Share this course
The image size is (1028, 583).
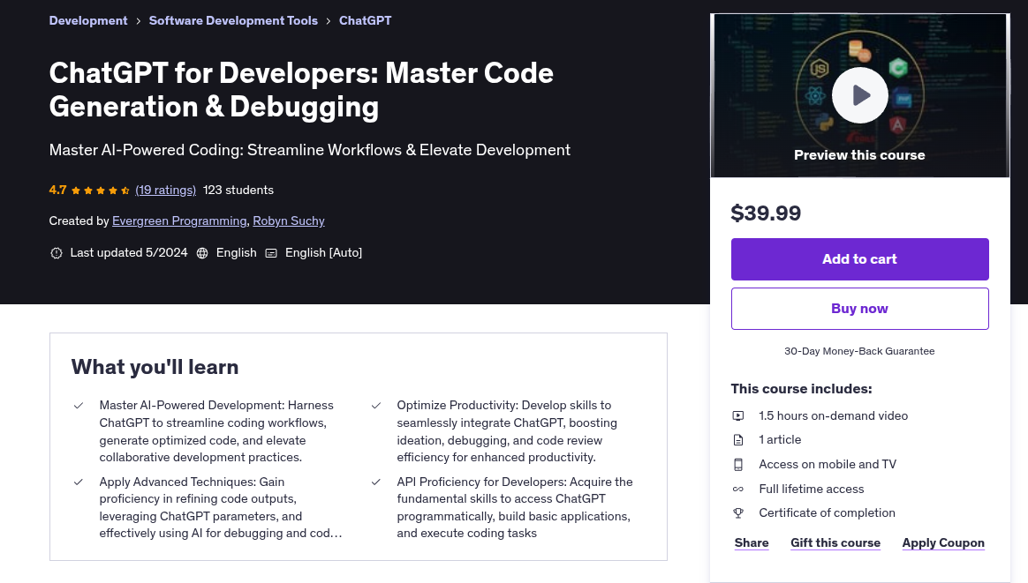coord(752,542)
